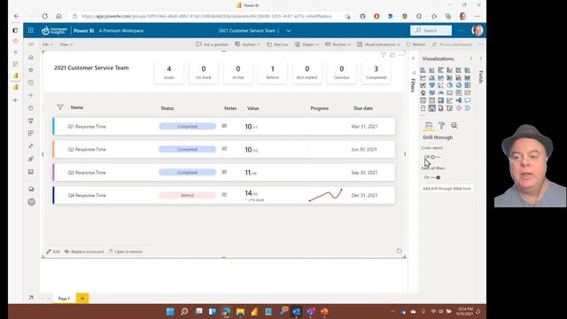Open browser Home button
The width and height of the screenshot is (567, 319).
click(x=58, y=16)
